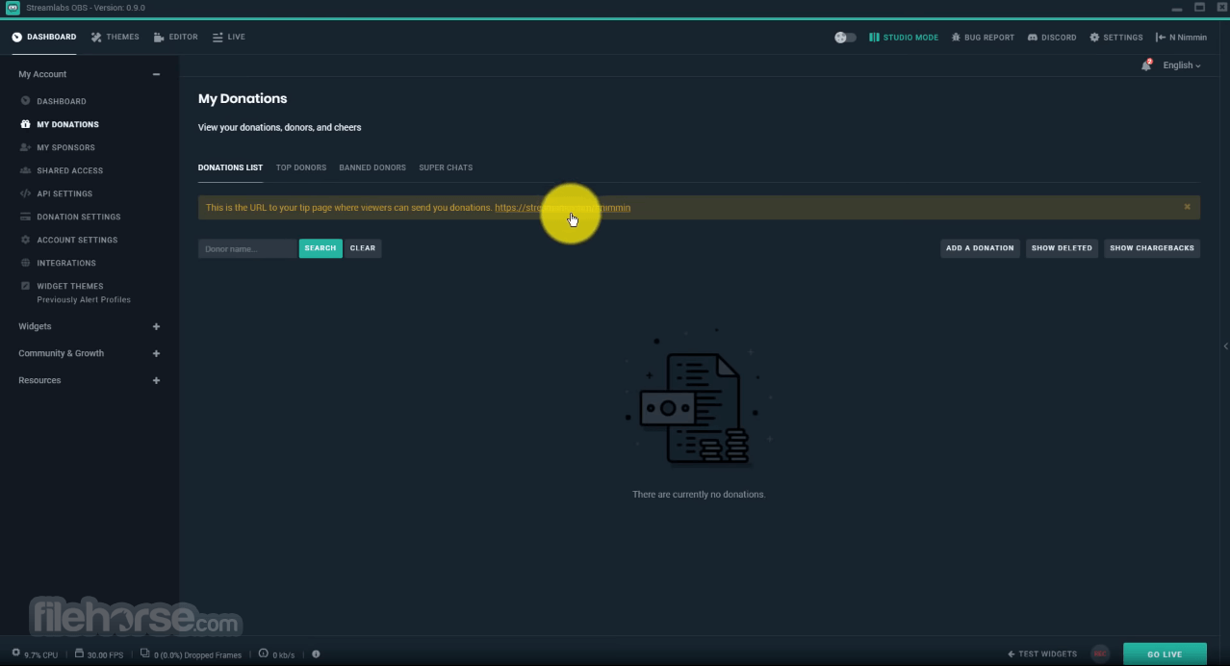
Task: Click the Widget Themes icon
Action: [26, 286]
